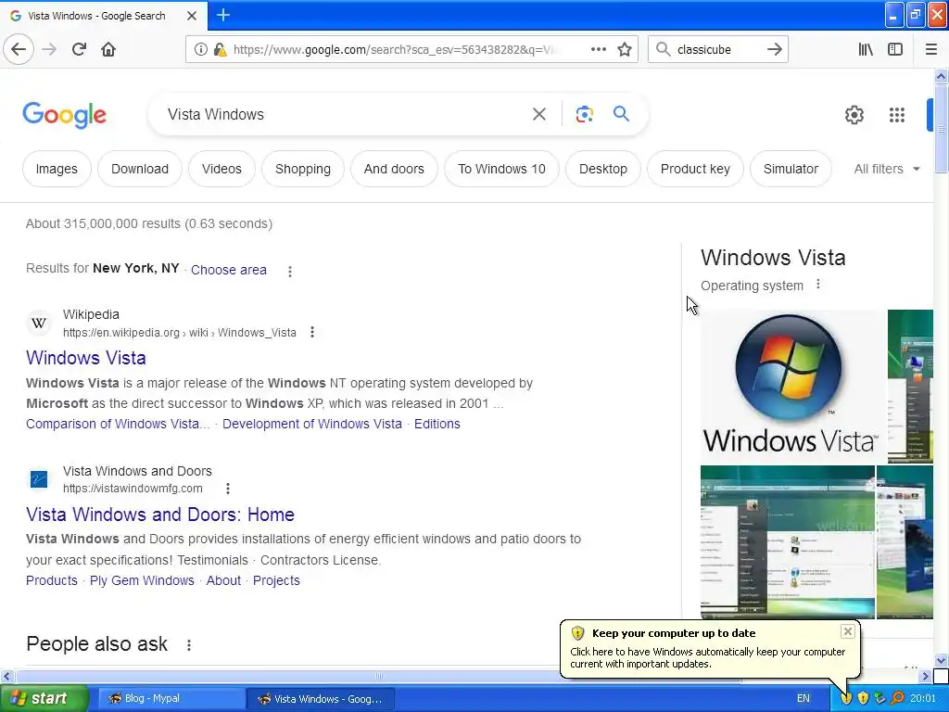Open Comparison of Windows Vista link

pos(118,424)
